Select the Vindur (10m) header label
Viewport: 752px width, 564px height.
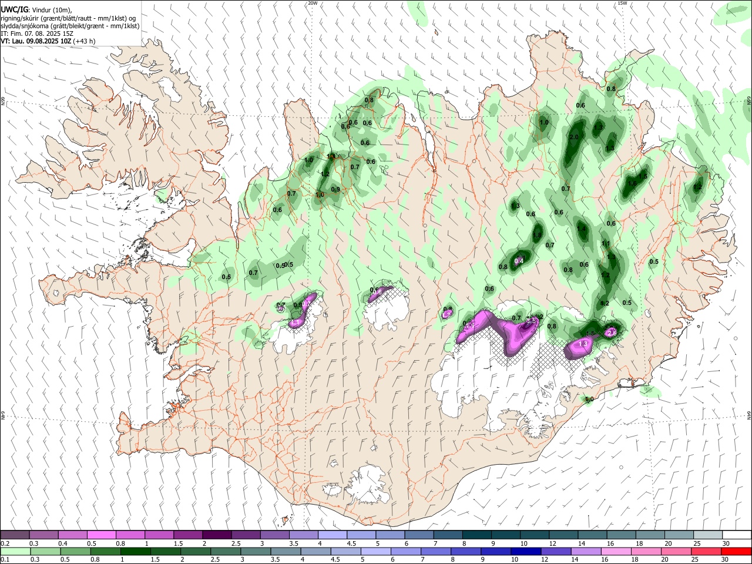(51, 10)
